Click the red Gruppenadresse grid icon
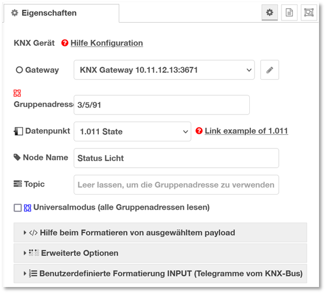 click(x=17, y=93)
